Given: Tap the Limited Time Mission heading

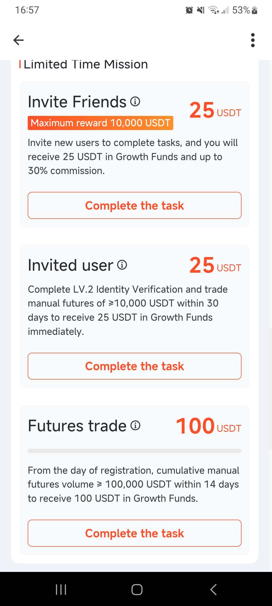Looking at the screenshot, I should click(x=86, y=65).
